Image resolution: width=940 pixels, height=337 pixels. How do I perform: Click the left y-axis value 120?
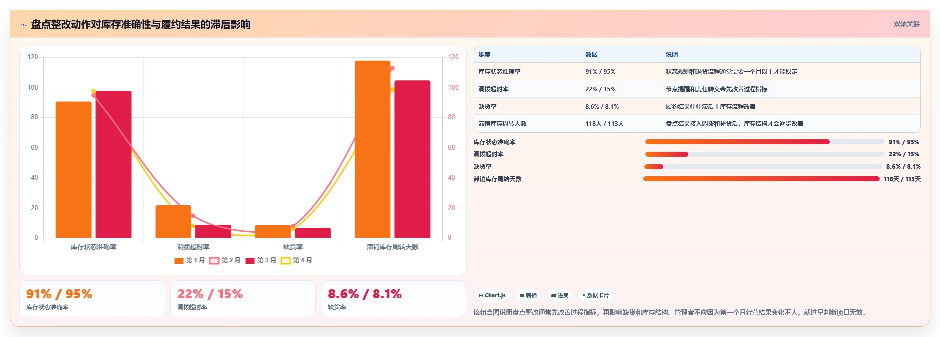point(33,57)
